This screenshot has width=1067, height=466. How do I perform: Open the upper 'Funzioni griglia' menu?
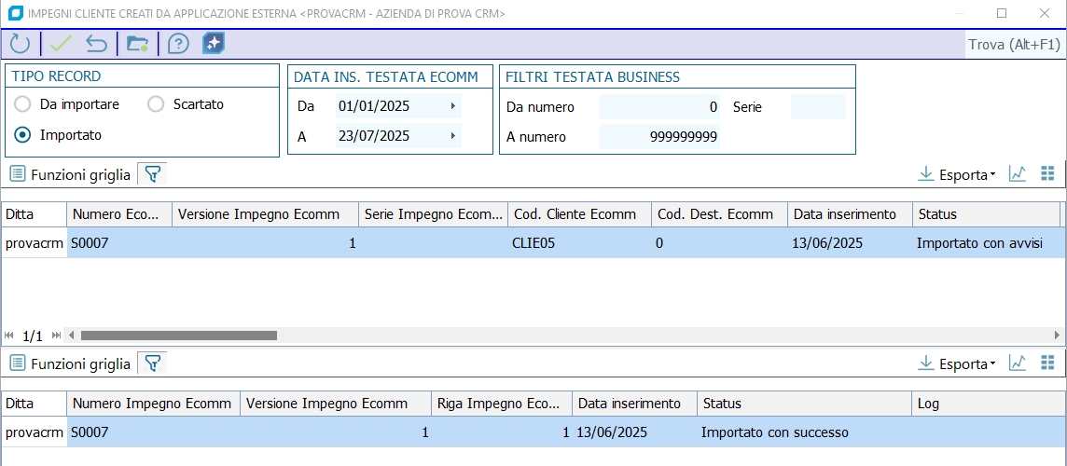[70, 174]
